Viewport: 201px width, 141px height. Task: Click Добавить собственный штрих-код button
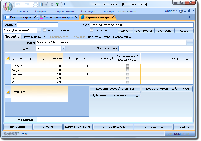[115, 95]
